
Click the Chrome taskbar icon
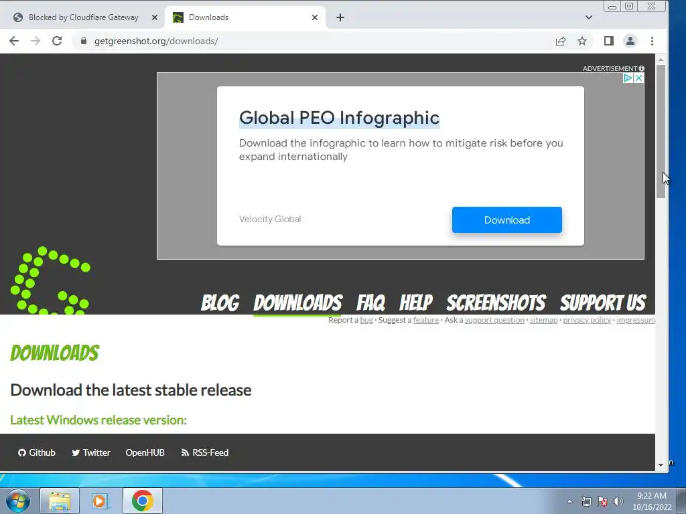142,501
